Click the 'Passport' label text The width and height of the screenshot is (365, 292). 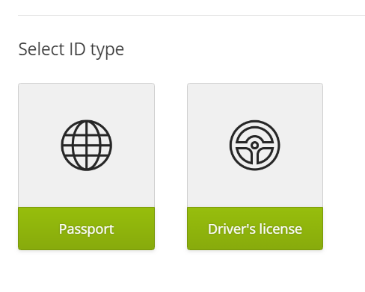point(86,229)
